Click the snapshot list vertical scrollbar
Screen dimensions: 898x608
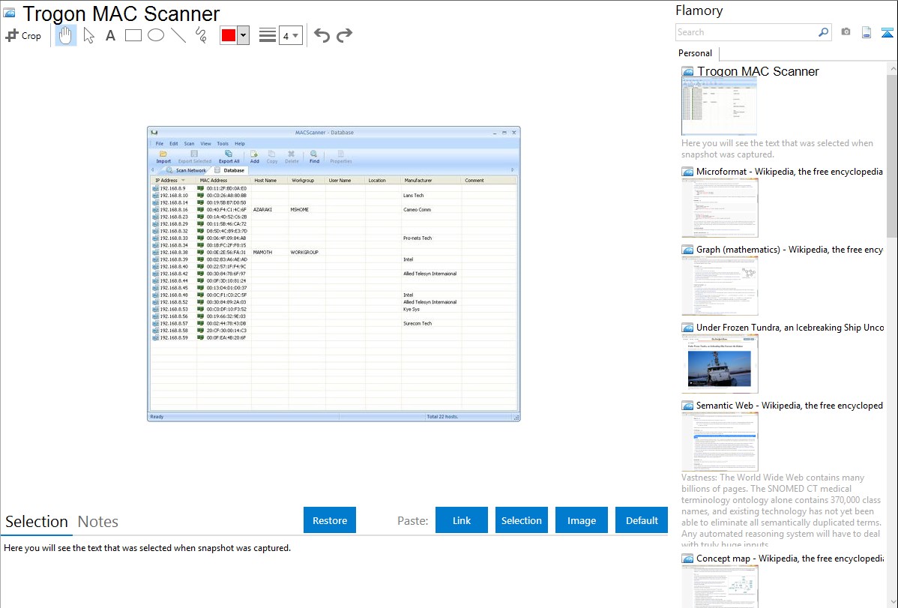[x=892, y=156]
